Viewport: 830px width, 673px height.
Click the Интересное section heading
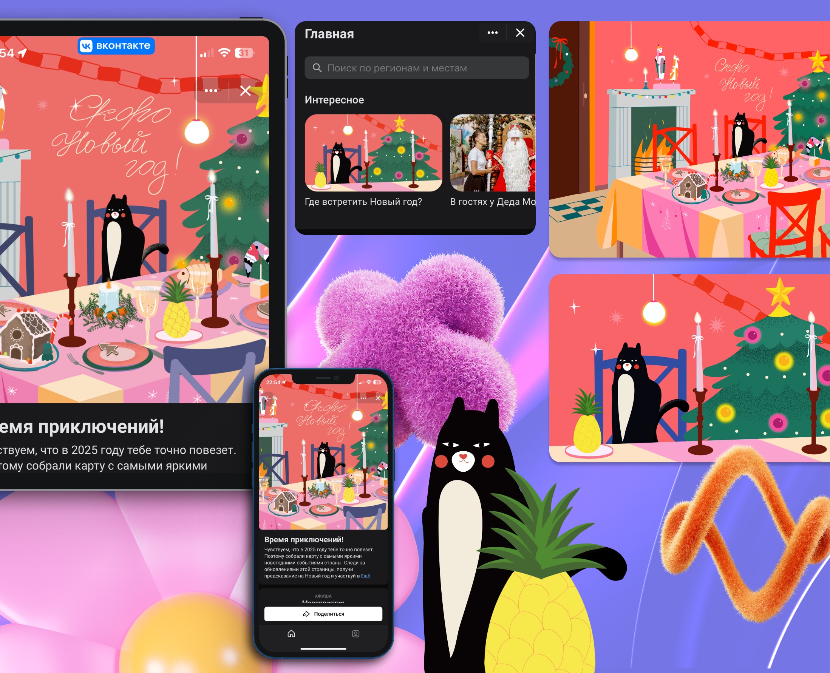pos(334,100)
